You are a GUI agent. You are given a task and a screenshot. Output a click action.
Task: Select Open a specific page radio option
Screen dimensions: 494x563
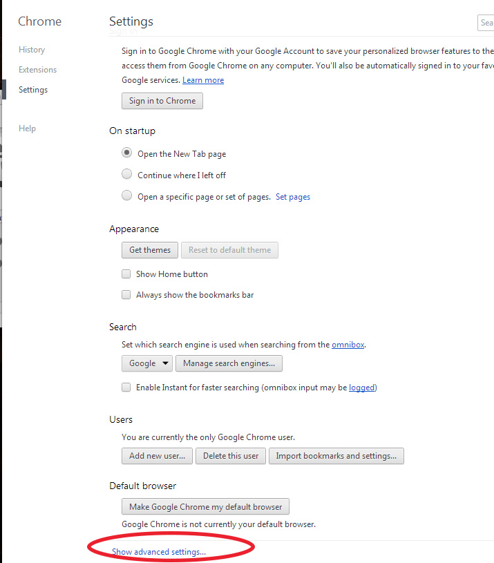[126, 195]
